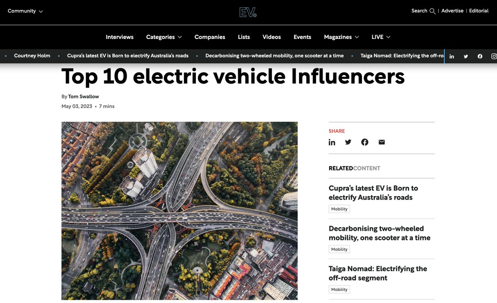Click the Search text link
497x303 pixels.
[419, 11]
